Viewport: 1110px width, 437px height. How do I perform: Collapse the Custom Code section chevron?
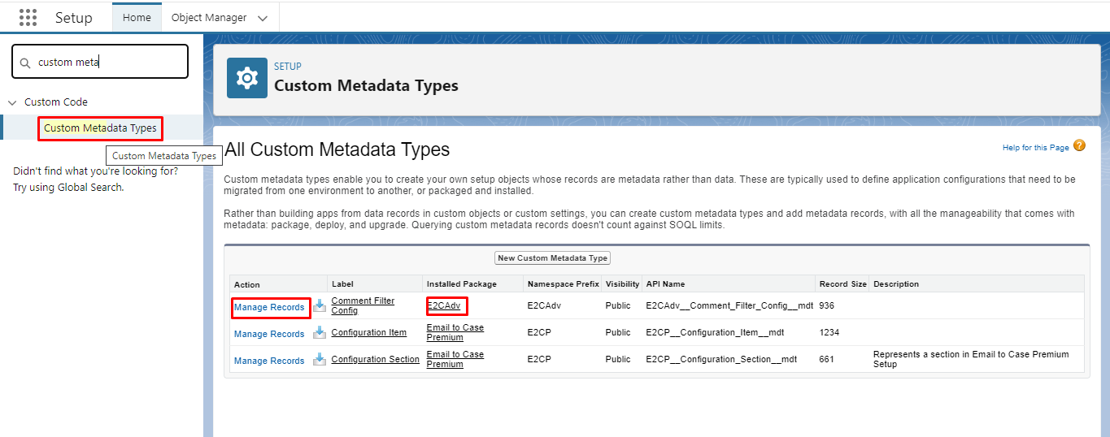(x=12, y=102)
